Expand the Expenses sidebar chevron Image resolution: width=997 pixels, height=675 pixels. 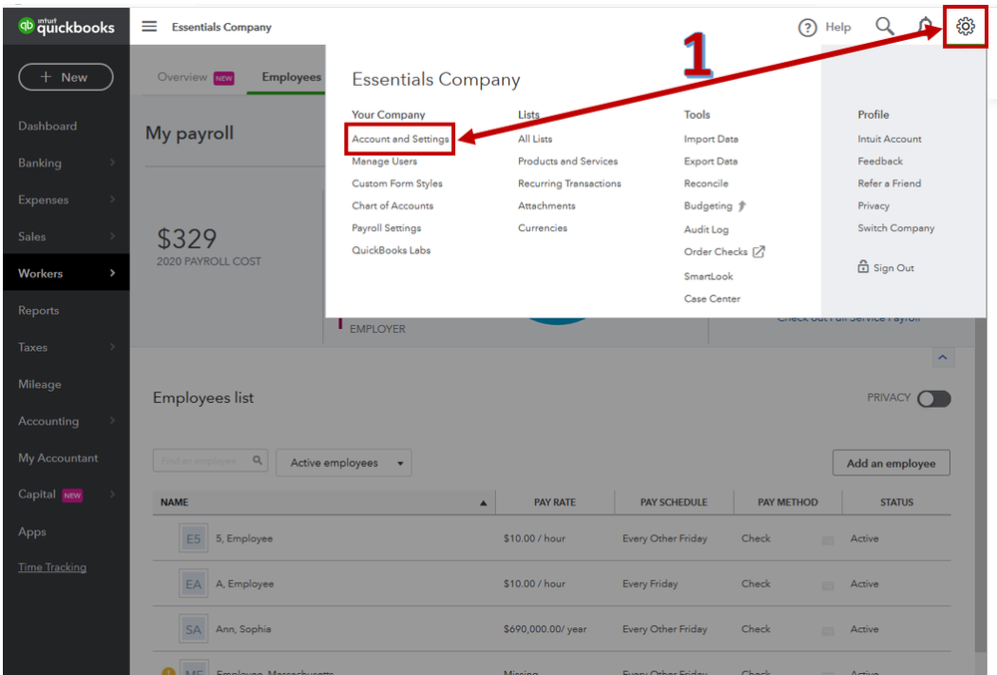coord(113,199)
